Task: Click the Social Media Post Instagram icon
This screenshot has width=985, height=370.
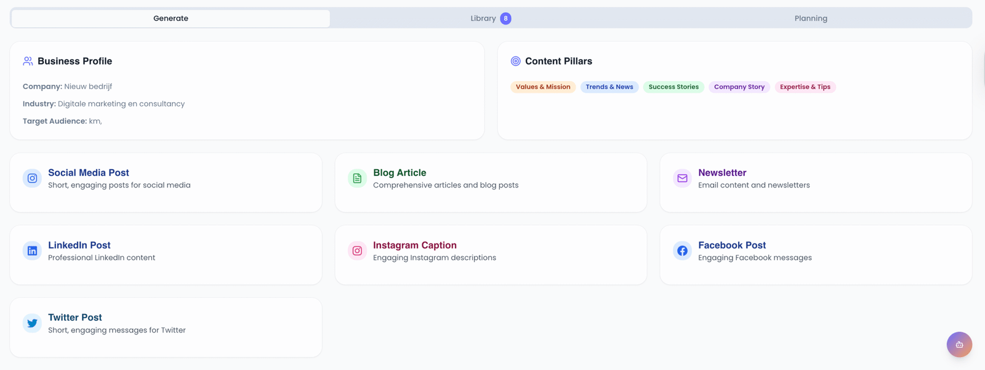Action: (32, 178)
